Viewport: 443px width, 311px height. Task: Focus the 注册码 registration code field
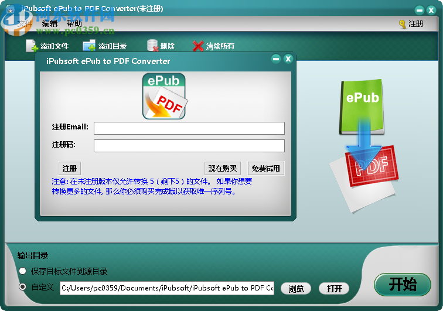click(189, 146)
